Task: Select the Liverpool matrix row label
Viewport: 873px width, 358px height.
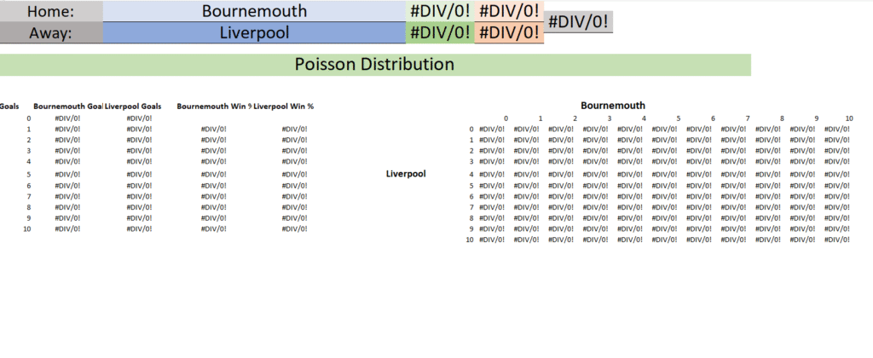Action: (x=406, y=174)
